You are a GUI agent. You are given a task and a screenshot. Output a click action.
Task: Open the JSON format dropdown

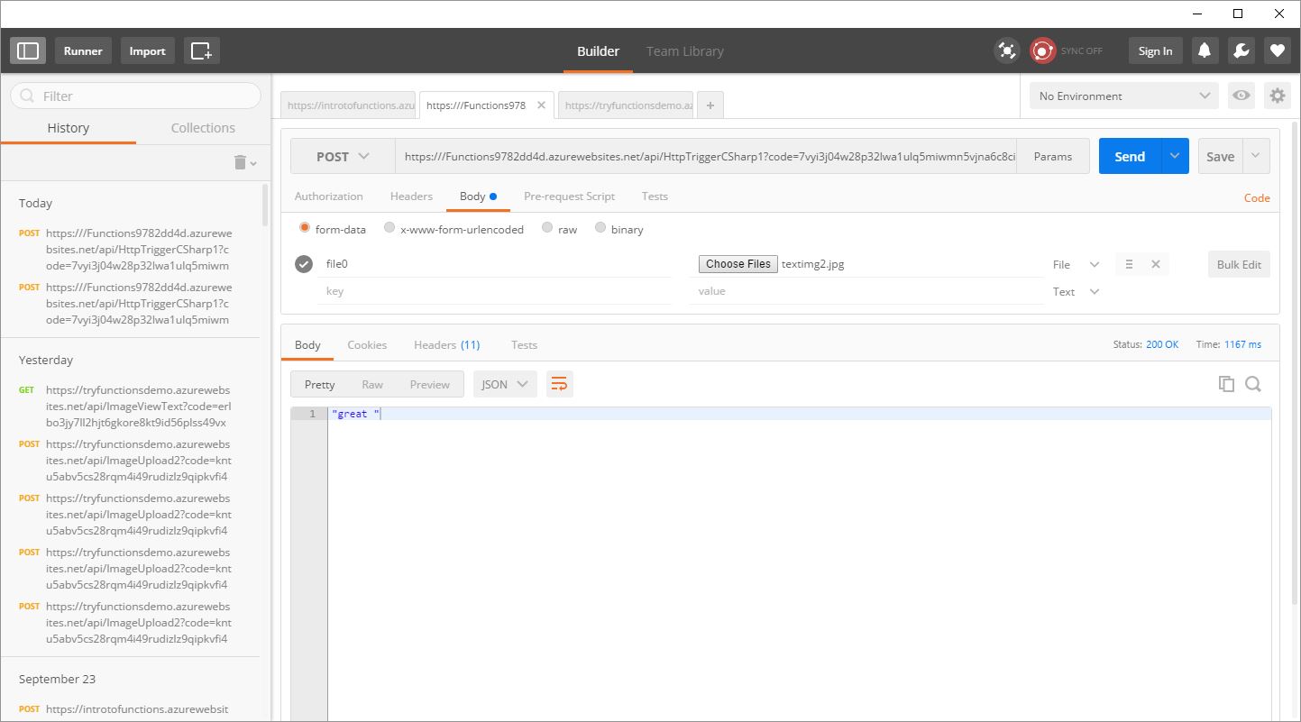click(x=505, y=384)
